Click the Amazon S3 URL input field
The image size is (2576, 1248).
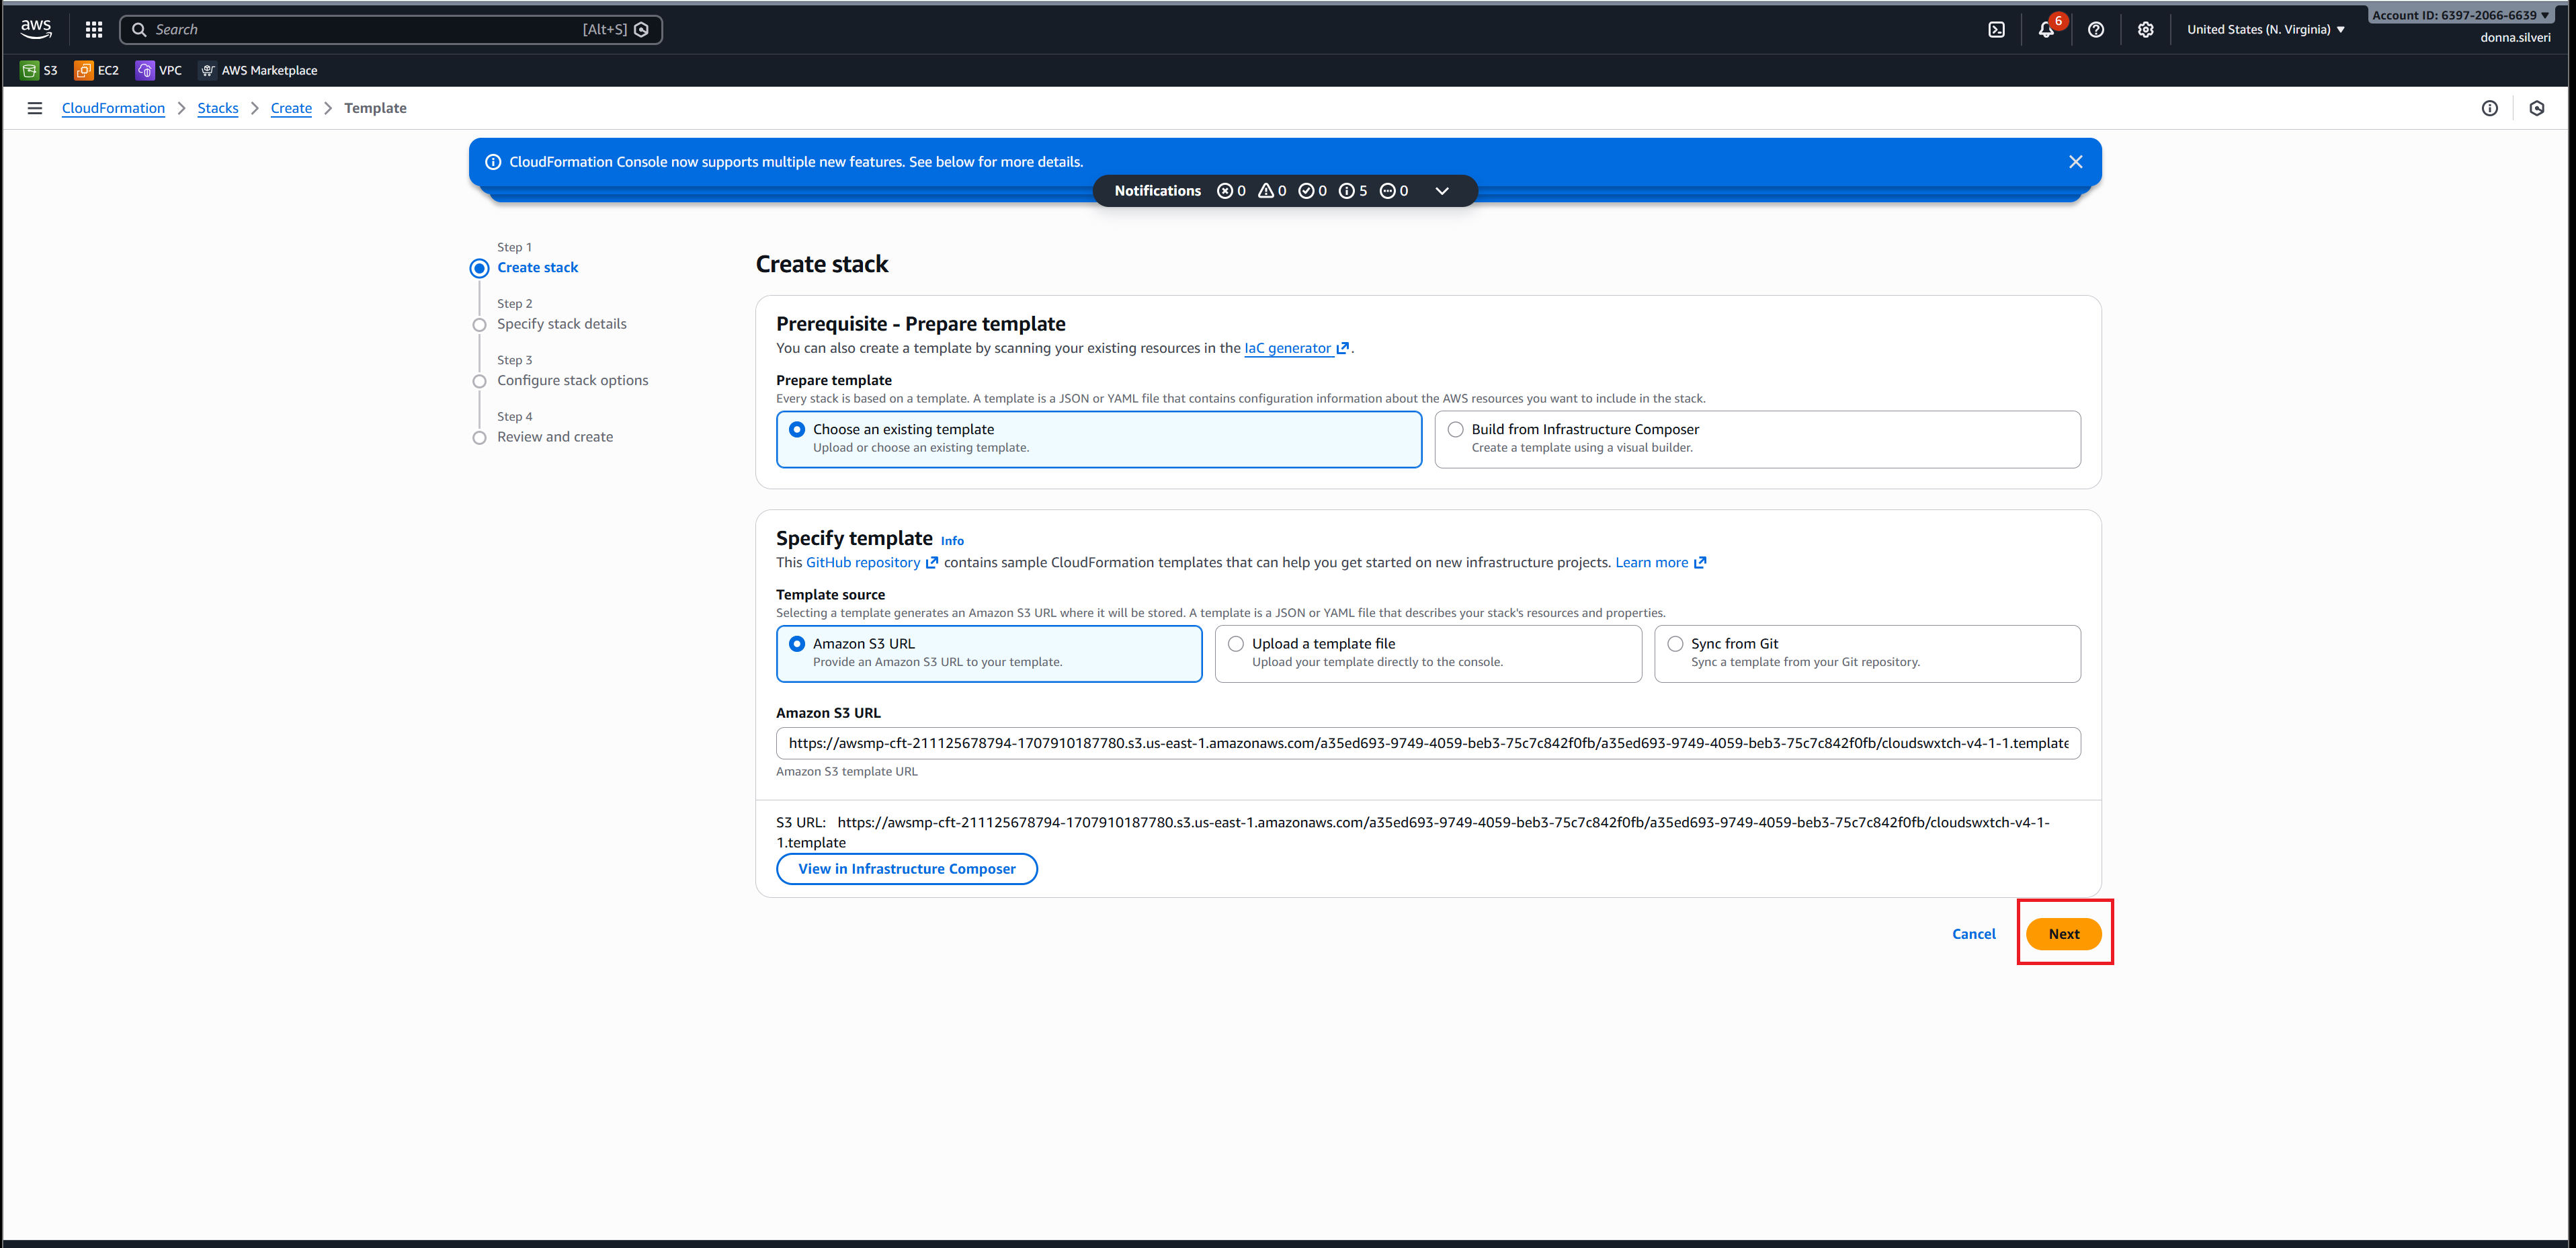tap(1427, 743)
